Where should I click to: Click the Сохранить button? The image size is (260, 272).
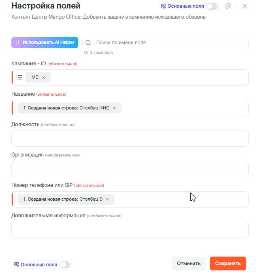[x=228, y=263]
